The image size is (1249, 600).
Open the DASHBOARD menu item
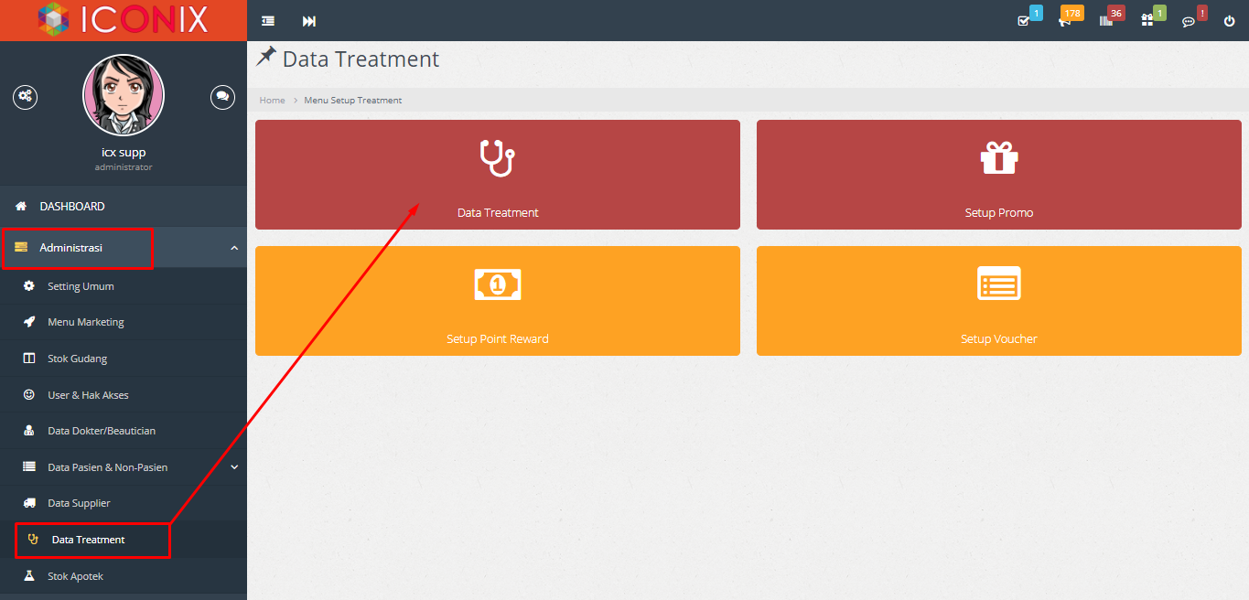click(124, 207)
